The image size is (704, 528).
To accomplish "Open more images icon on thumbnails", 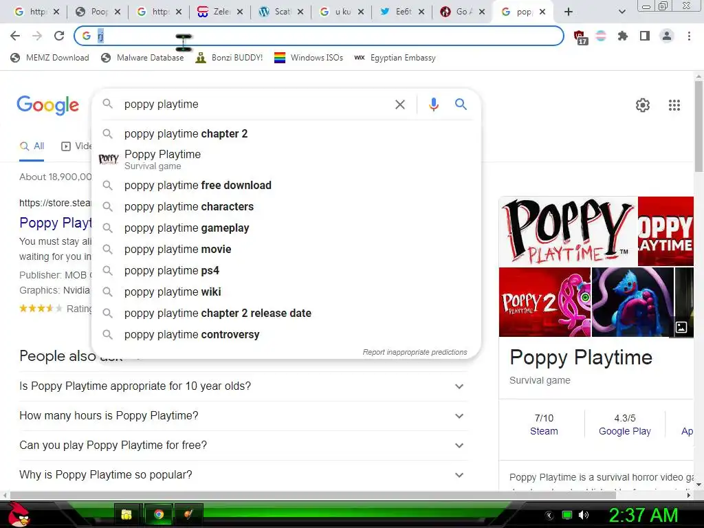I will pos(681,327).
